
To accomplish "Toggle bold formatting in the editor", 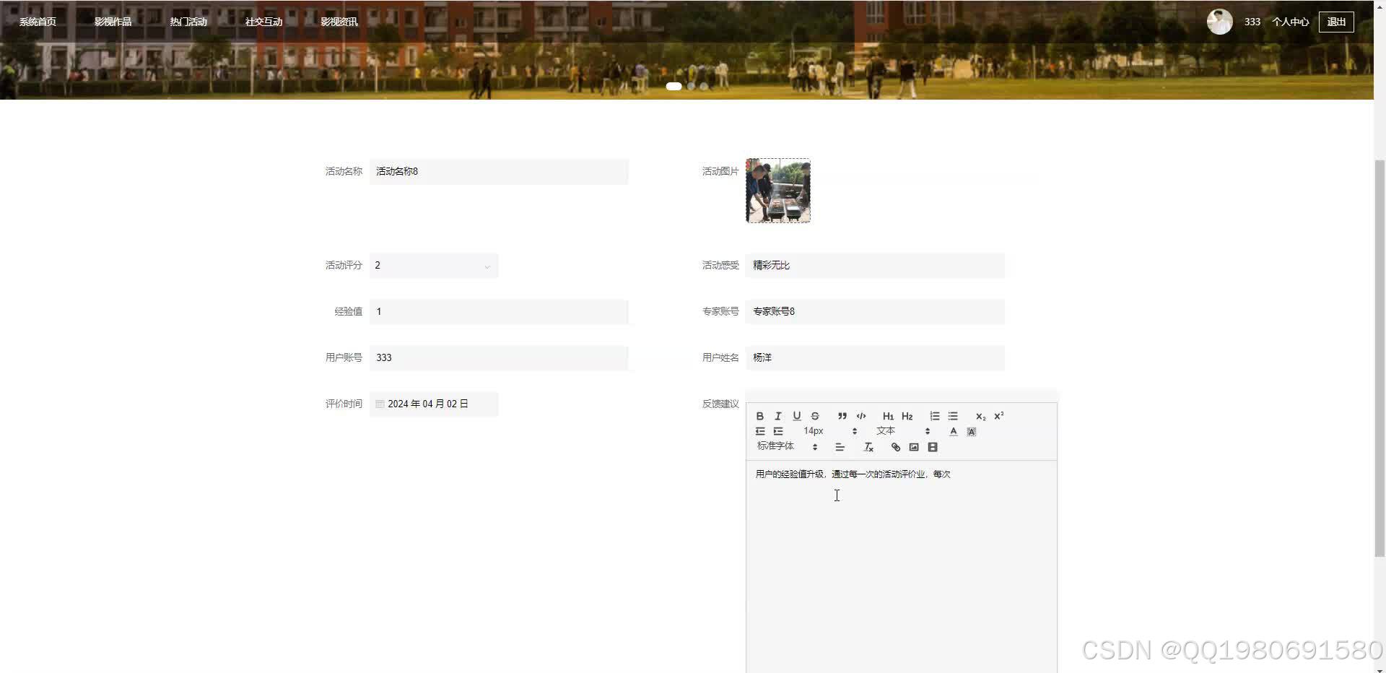I will [759, 416].
